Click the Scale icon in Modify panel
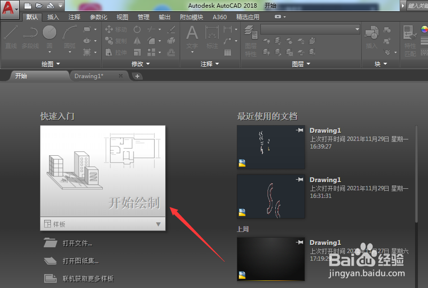This screenshot has width=428, height=288. (137, 52)
